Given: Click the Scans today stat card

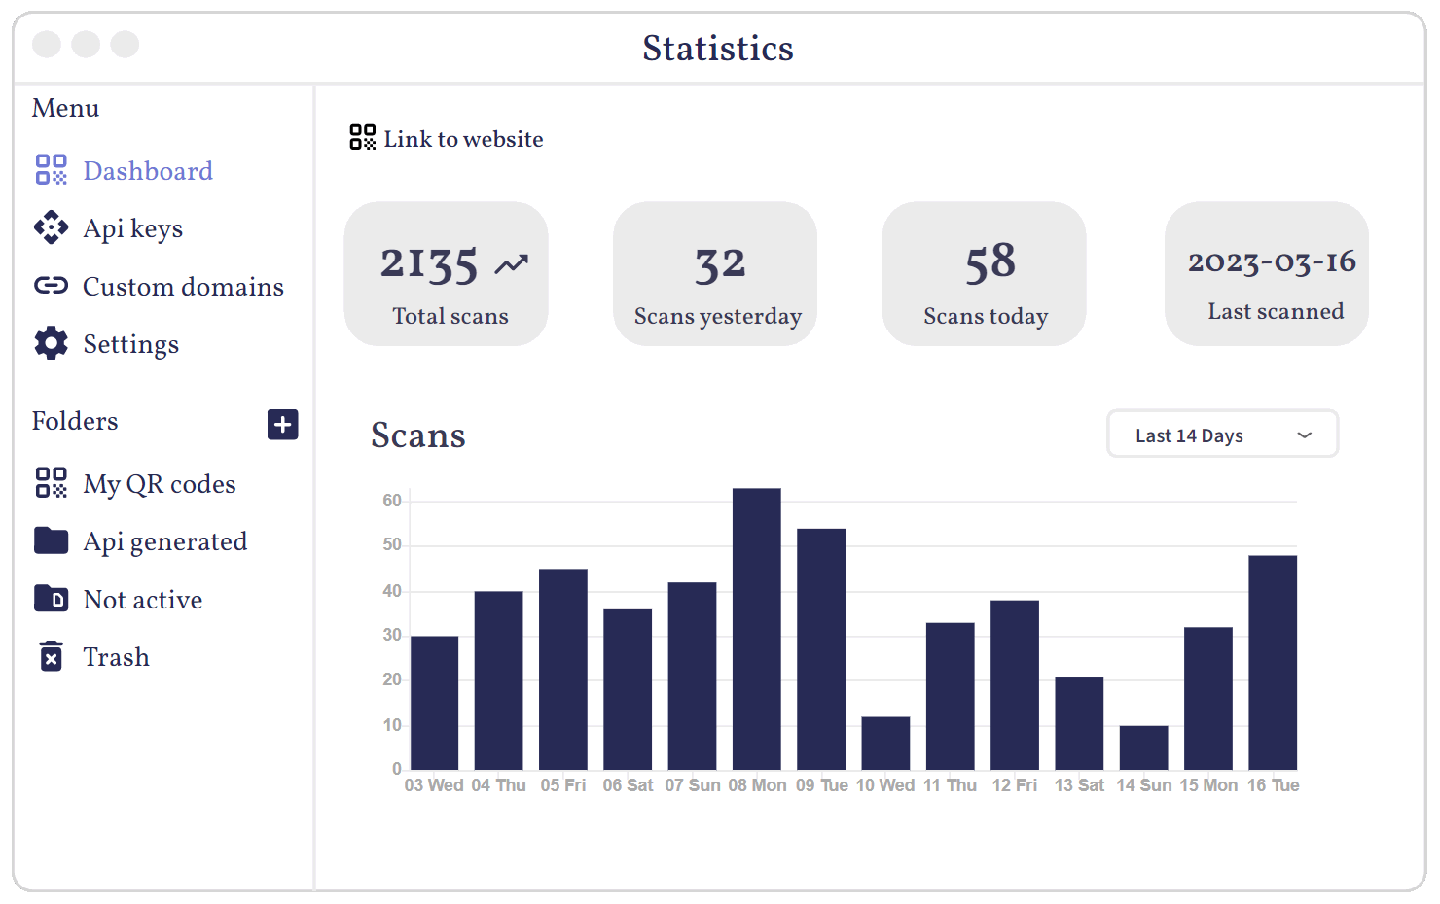Looking at the screenshot, I should 984,273.
